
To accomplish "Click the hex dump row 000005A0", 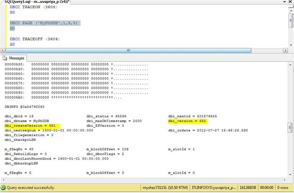I will pyautogui.click(x=63, y=98).
